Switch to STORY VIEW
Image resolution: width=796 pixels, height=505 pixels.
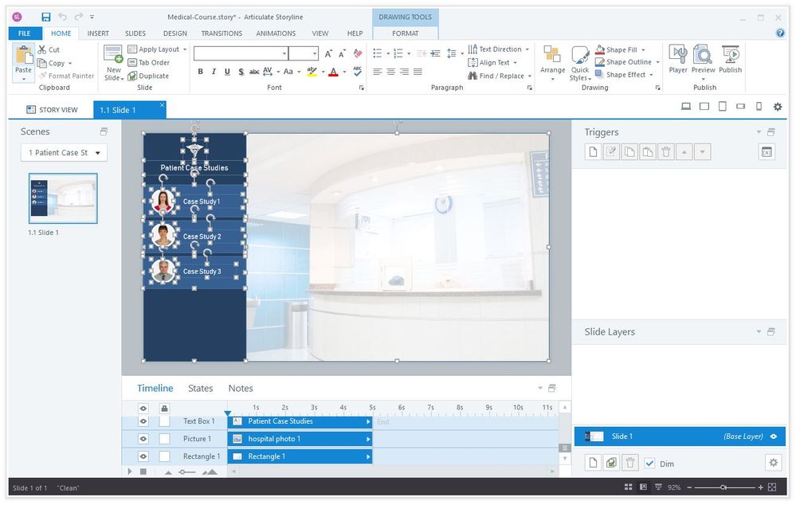[x=52, y=110]
